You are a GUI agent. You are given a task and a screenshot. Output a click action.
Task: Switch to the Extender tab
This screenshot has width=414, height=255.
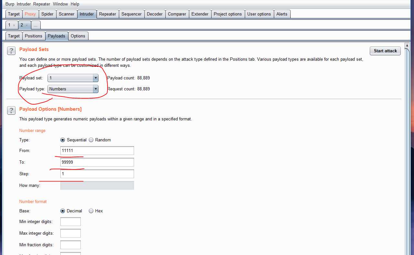[x=200, y=14]
